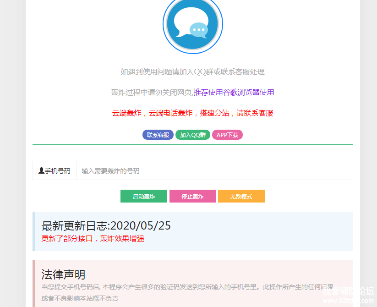This screenshot has height=307, width=377.
Task: Click the 手机号码 field label
Action: tap(57, 170)
